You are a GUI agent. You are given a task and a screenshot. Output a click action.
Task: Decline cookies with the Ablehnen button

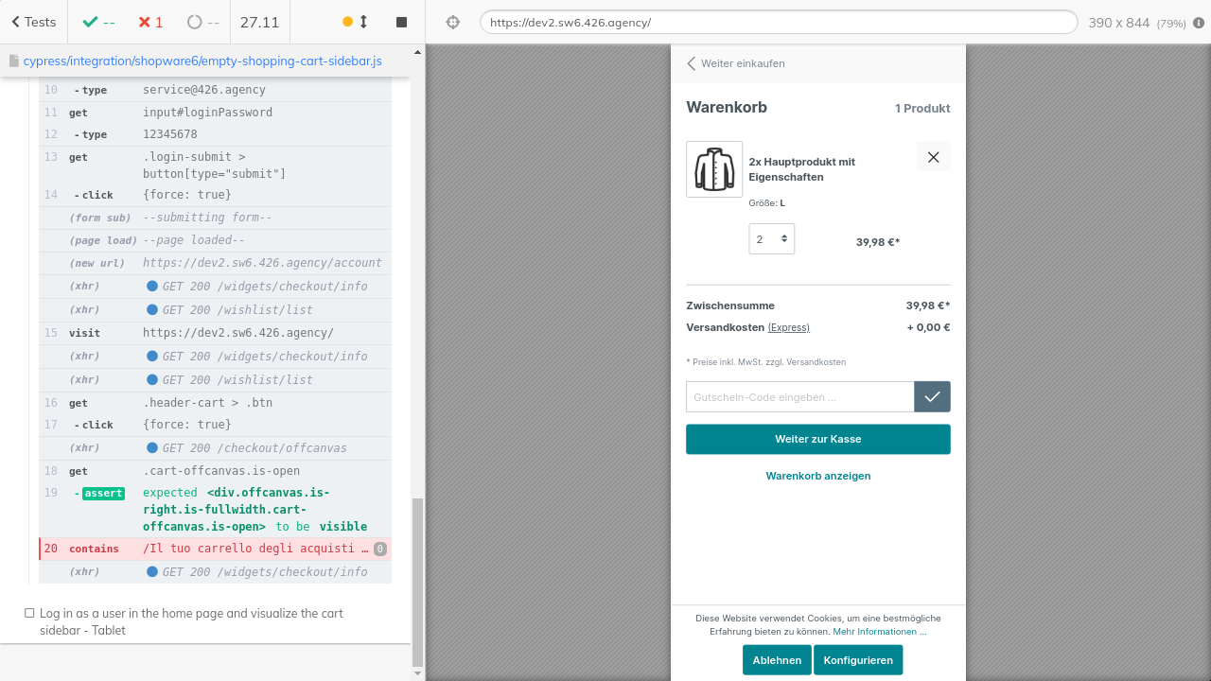777,660
